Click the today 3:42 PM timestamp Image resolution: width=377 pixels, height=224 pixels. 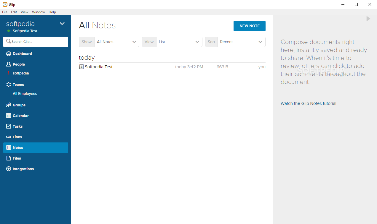point(189,67)
